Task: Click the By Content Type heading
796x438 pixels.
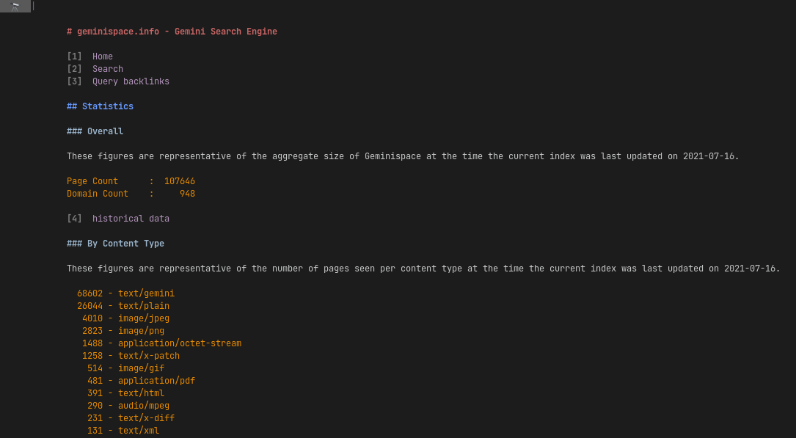Action: pyautogui.click(x=116, y=244)
